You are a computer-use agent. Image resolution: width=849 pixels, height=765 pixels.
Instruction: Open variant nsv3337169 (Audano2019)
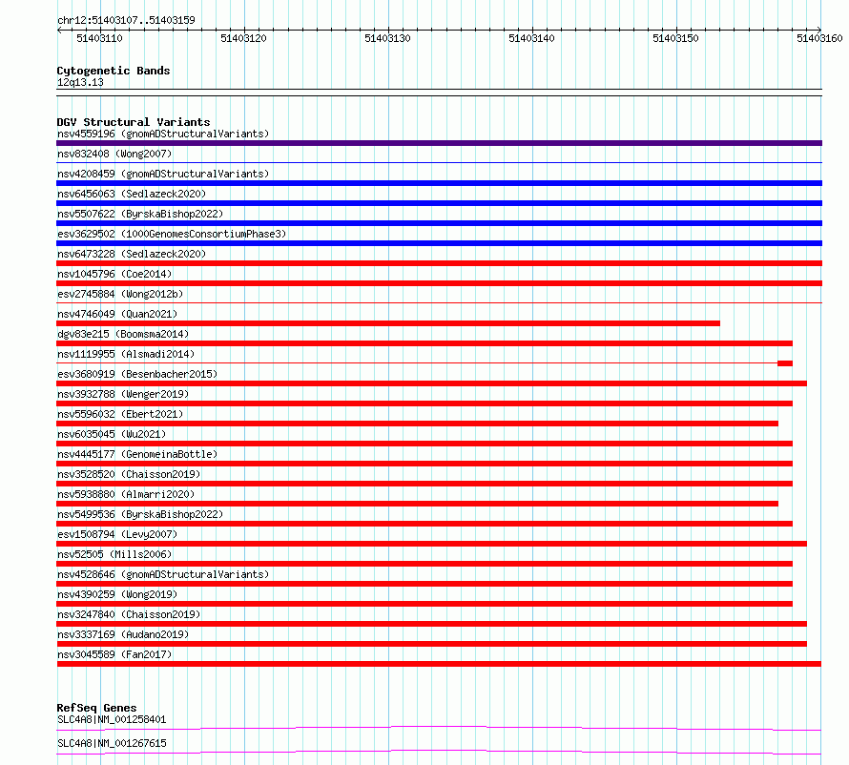[x=123, y=634]
